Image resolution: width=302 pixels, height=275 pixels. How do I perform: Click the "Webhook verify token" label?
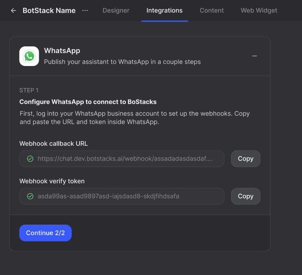tap(52, 181)
